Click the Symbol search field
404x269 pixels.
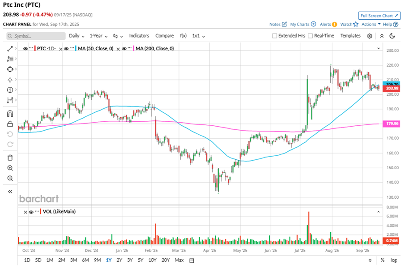click(36, 36)
